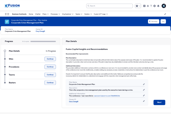Edit the Description field pencil
The image size is (171, 114).
144,90
